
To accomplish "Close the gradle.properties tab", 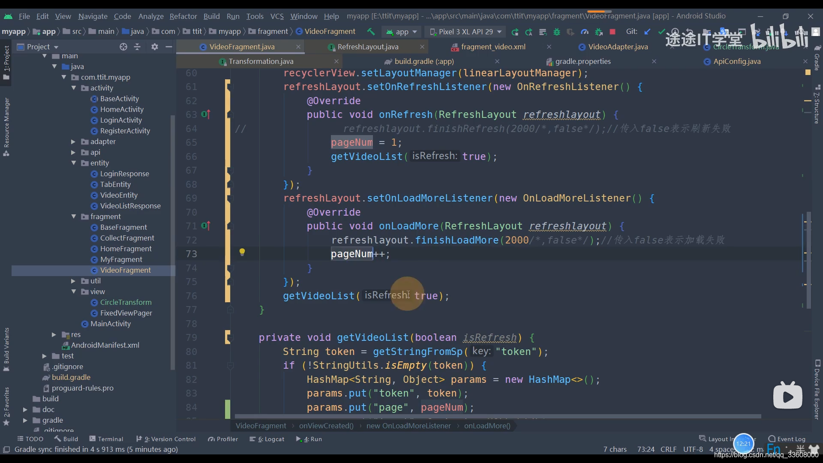I will [654, 61].
